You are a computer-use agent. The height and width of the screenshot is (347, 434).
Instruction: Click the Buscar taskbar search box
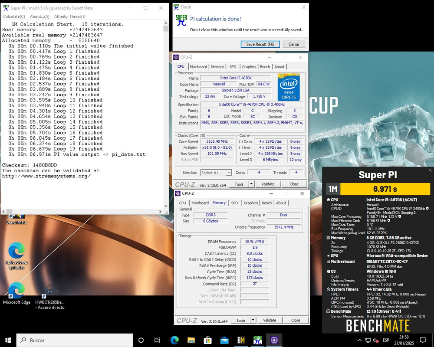75,340
